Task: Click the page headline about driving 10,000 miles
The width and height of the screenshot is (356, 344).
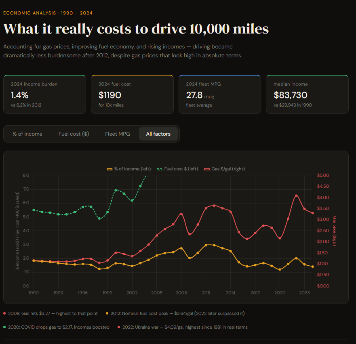Action: pyautogui.click(x=136, y=29)
